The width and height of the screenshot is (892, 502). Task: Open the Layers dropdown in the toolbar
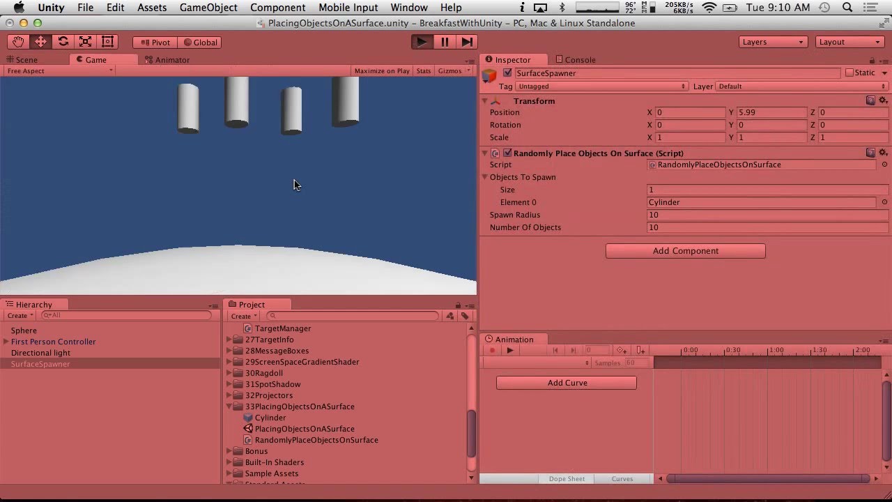tap(774, 42)
